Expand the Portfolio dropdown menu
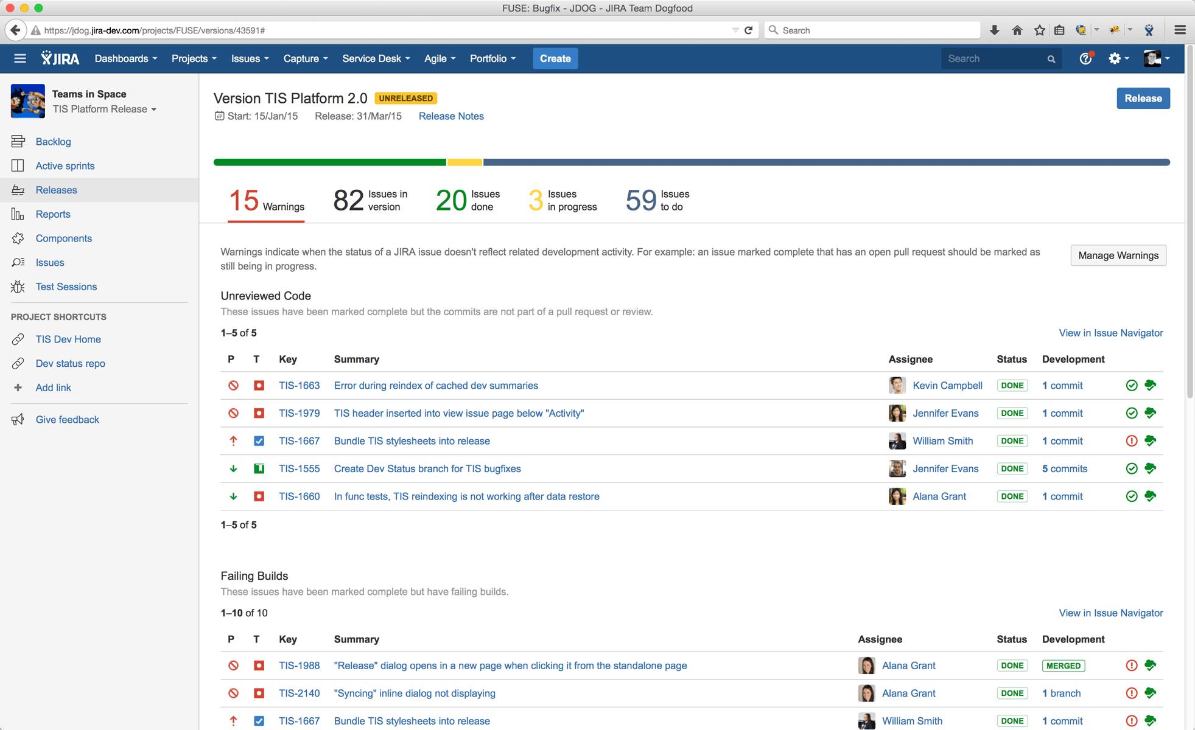 point(492,58)
